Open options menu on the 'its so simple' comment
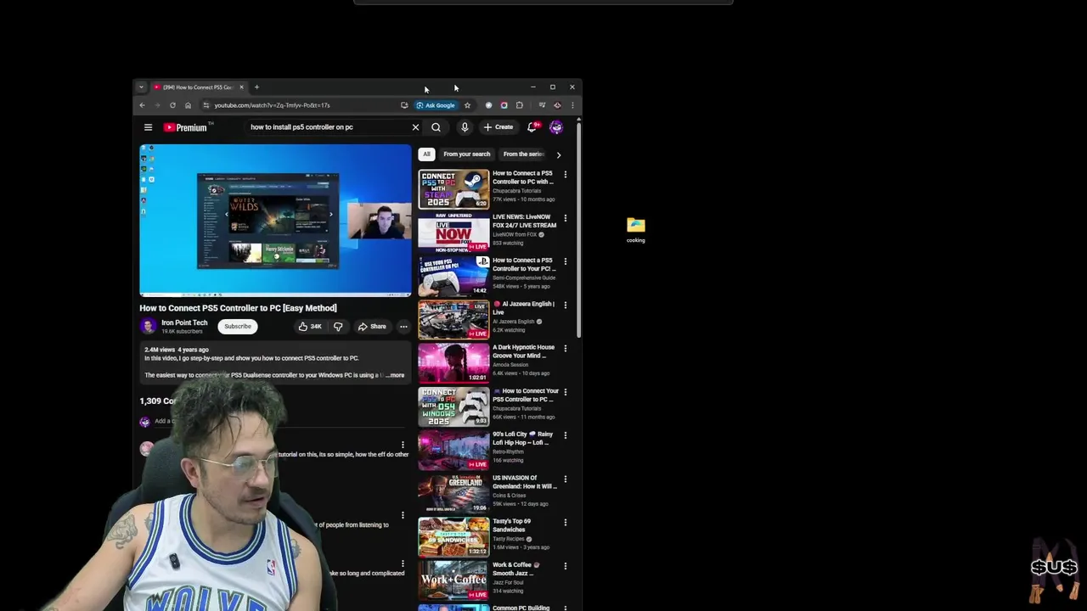This screenshot has width=1087, height=611. [x=403, y=444]
